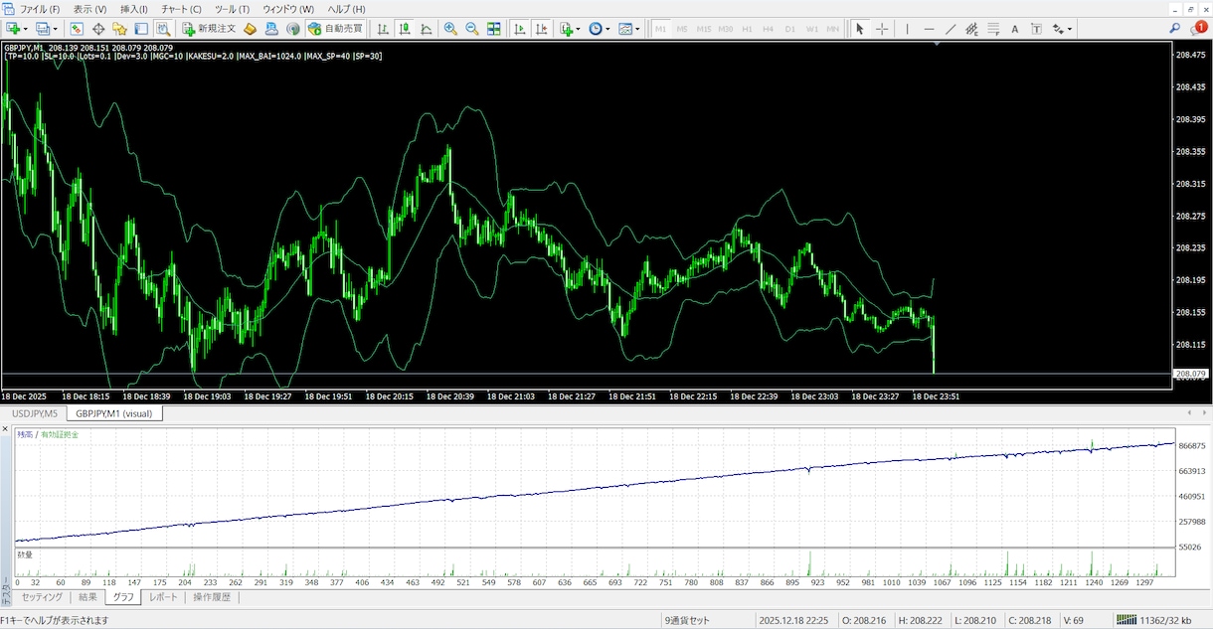
Task: Select the Crosshair cursor tool
Action: pyautogui.click(x=882, y=29)
